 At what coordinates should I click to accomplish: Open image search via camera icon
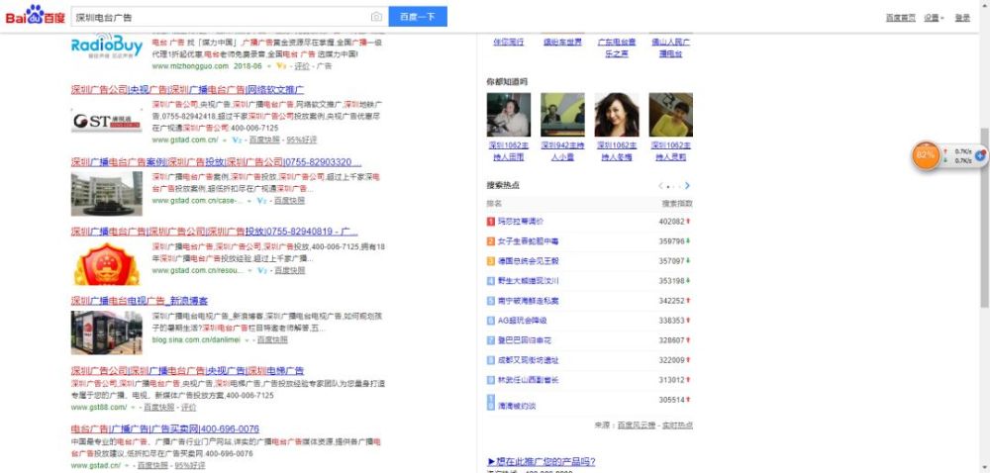tap(376, 17)
